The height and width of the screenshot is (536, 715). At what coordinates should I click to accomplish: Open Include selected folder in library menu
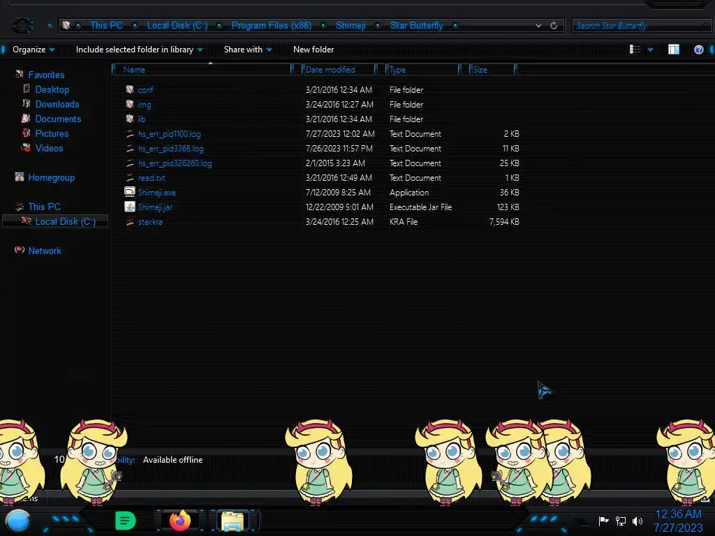pos(139,50)
